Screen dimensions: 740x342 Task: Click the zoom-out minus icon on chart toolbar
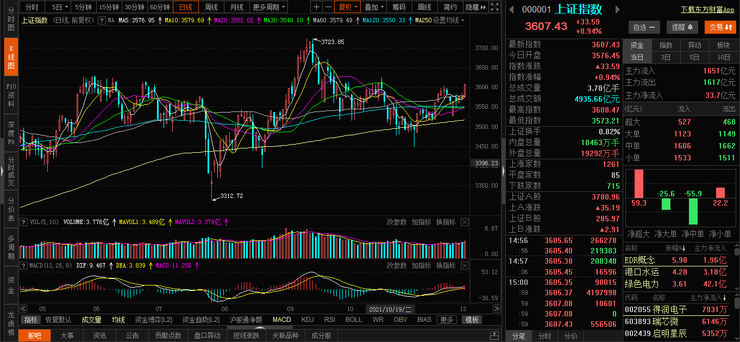(328, 7)
